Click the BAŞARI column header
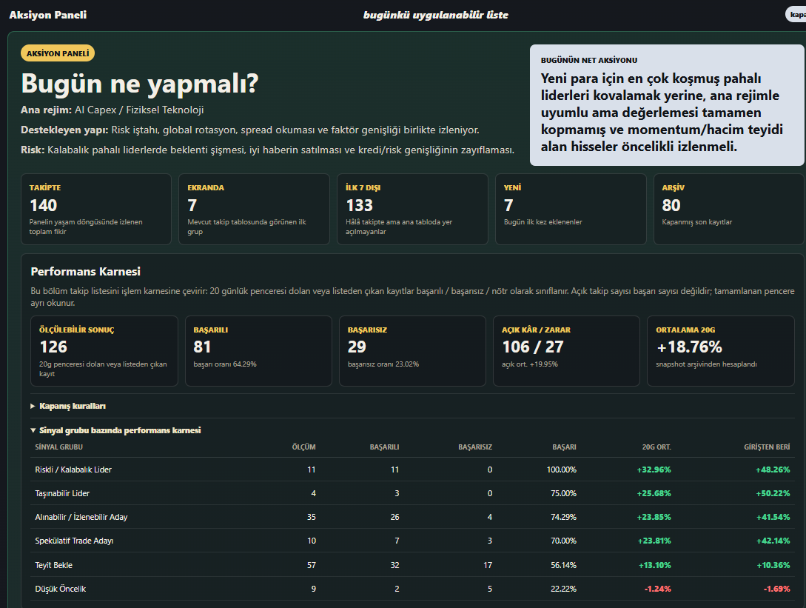Image resolution: width=806 pixels, height=608 pixels. point(565,447)
